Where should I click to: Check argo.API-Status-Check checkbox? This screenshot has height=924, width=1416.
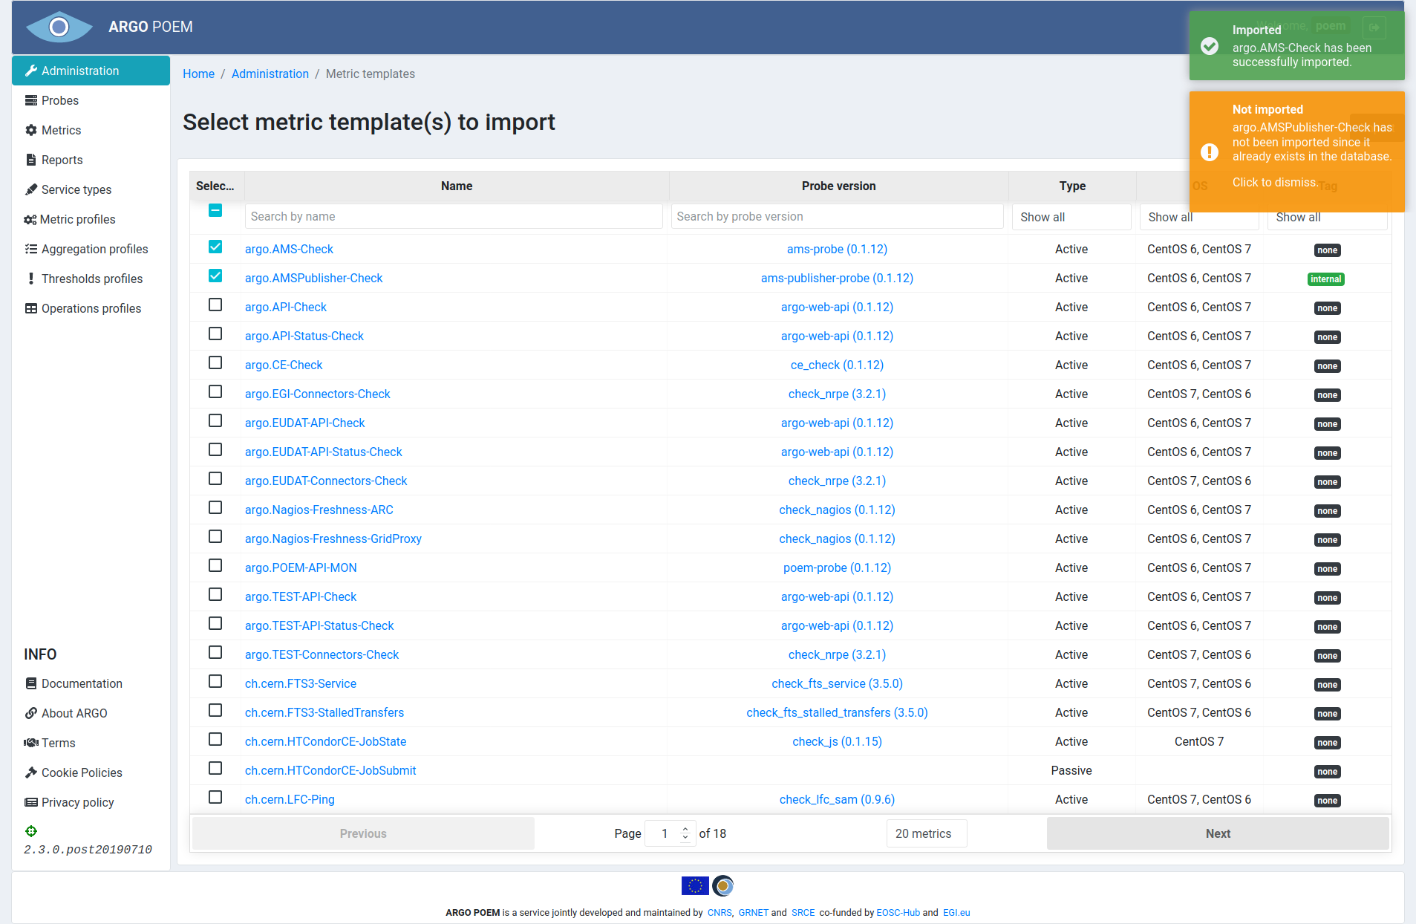point(215,334)
